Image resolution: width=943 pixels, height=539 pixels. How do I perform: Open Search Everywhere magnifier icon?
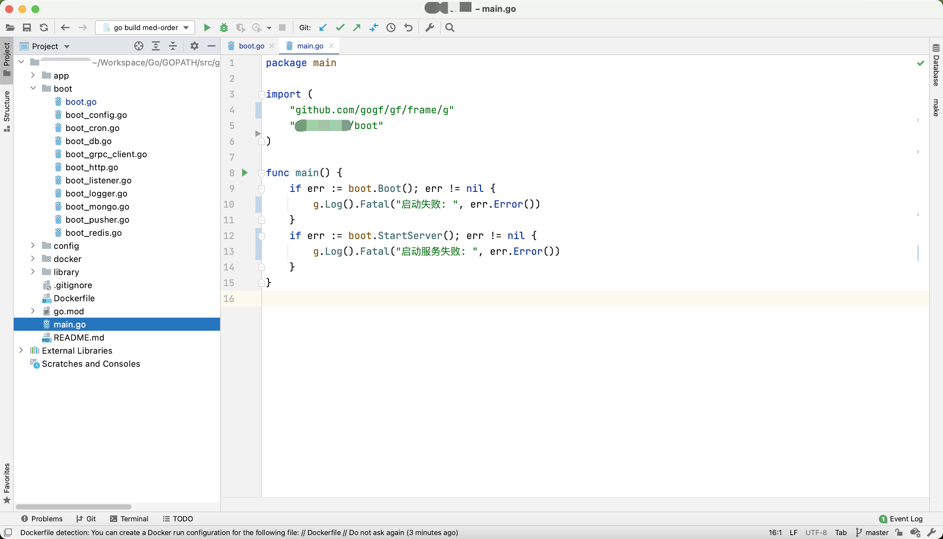[x=450, y=28]
